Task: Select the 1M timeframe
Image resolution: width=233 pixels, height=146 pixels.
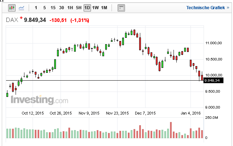Action: [x=104, y=8]
